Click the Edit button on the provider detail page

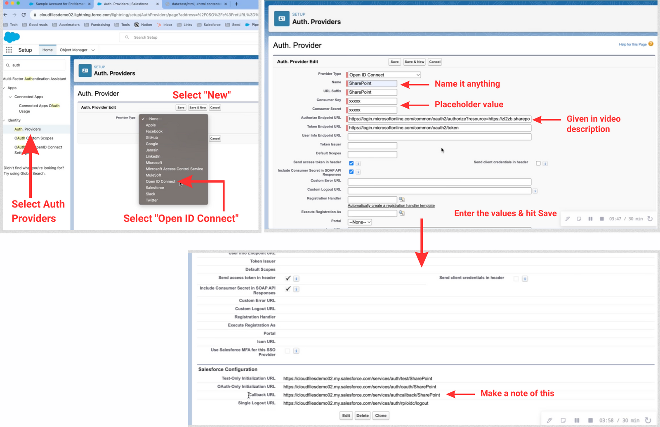point(346,415)
